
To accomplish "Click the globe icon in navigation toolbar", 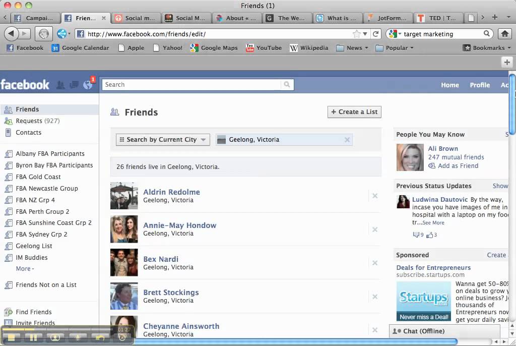I will (x=44, y=34).
